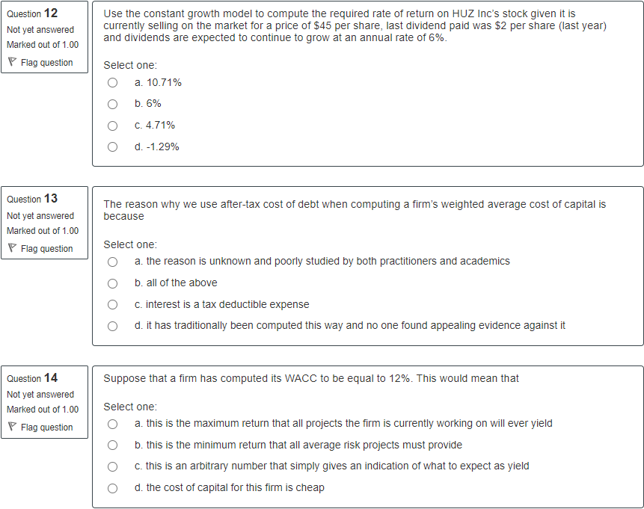Screen dimensions: 644x509
Task: Pick 'minimum return that all average risk projects' option
Action: pos(112,445)
